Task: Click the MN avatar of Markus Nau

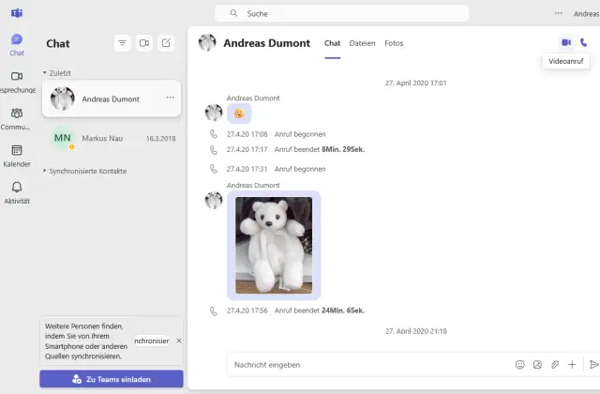Action: [x=63, y=138]
